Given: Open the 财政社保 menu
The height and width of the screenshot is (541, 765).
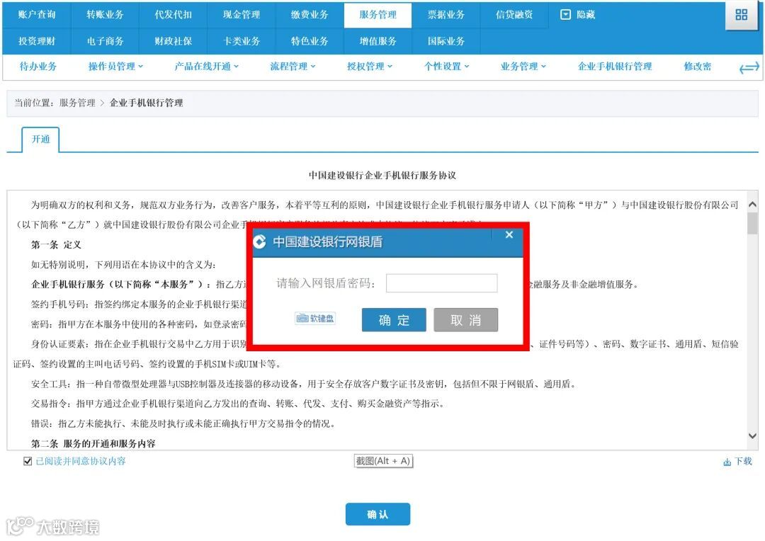Looking at the screenshot, I should coord(174,41).
